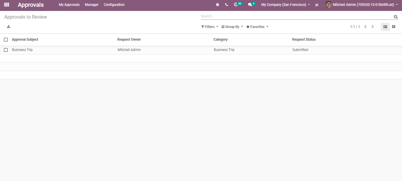Open the Favorites dropdown
Screen dimensions: 402x181
[x=257, y=27]
